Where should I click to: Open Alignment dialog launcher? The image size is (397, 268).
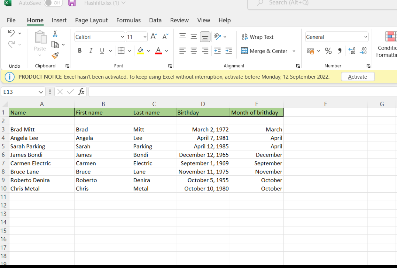(298, 66)
